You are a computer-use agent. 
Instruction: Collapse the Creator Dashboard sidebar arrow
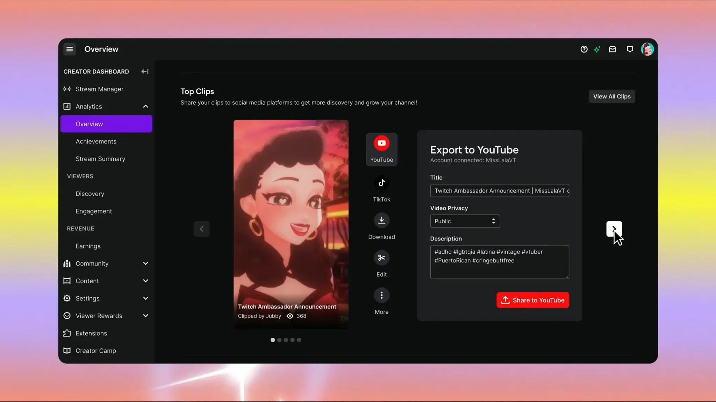coord(145,72)
